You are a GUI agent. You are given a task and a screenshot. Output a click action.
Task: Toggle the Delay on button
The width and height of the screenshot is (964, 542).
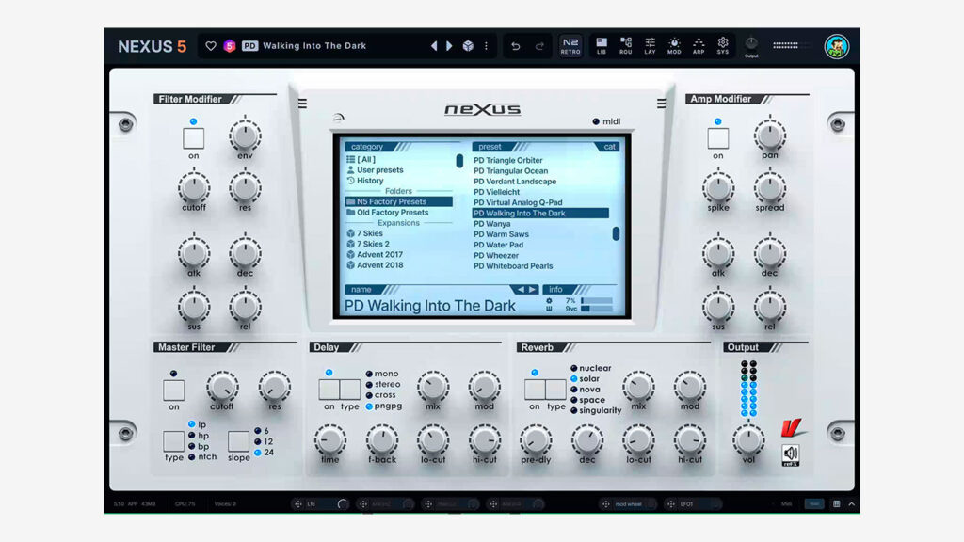tap(329, 390)
